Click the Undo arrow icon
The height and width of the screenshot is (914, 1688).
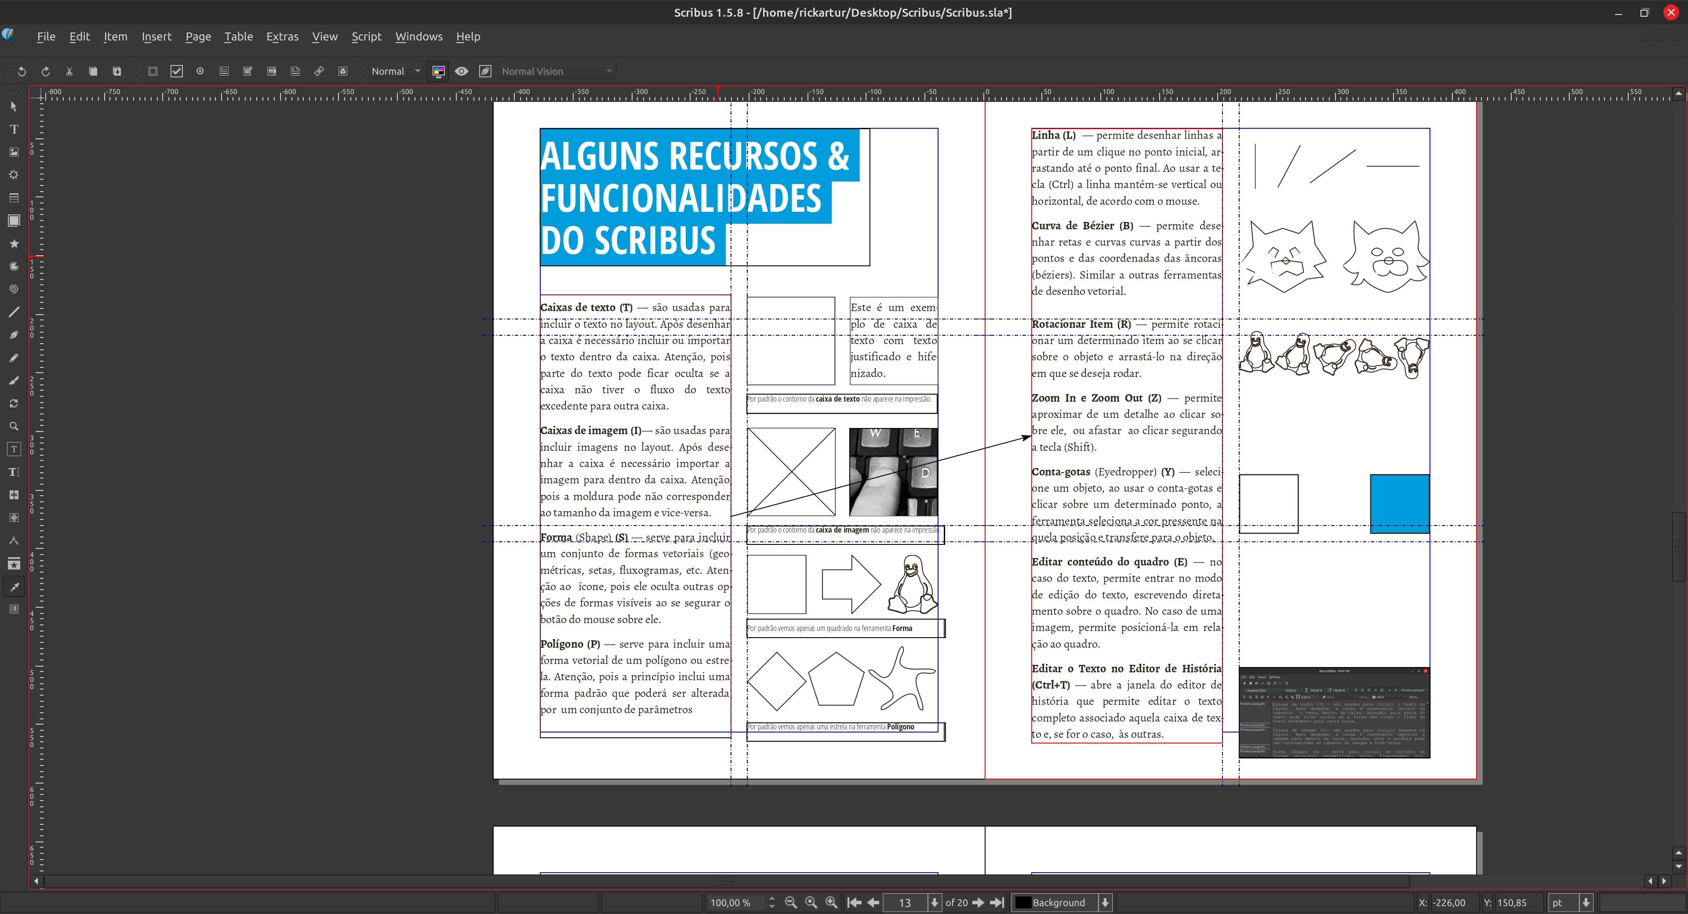22,72
